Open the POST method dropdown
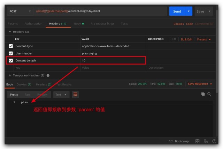The image size is (223, 149). pyautogui.click(x=20, y=11)
